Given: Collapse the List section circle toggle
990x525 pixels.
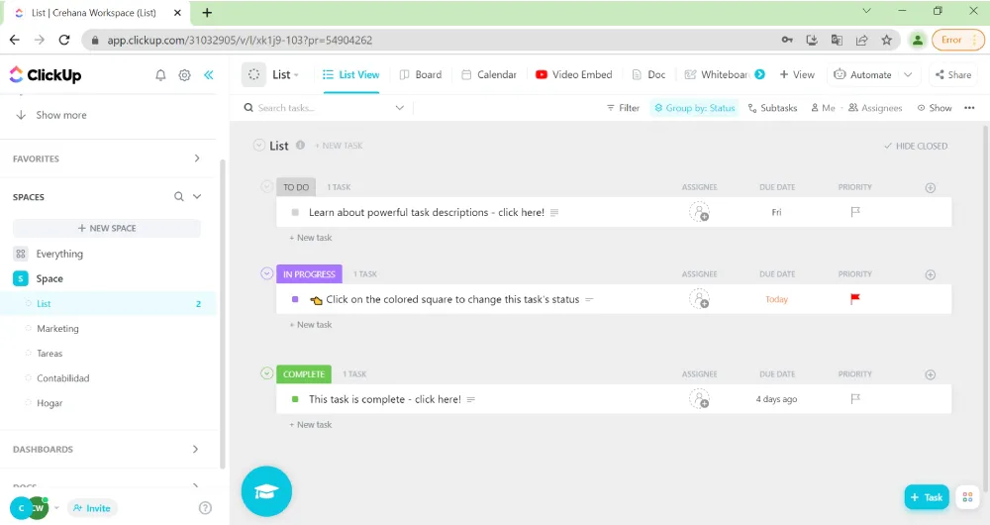Looking at the screenshot, I should [258, 146].
